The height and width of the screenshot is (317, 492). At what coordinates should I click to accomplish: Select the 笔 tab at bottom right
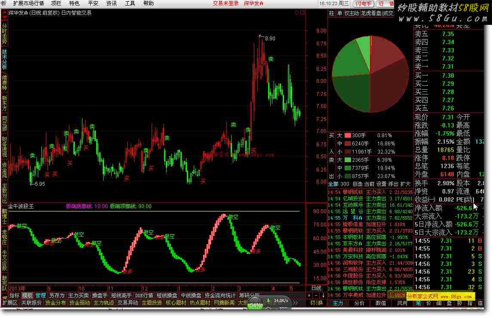[x=418, y=303]
